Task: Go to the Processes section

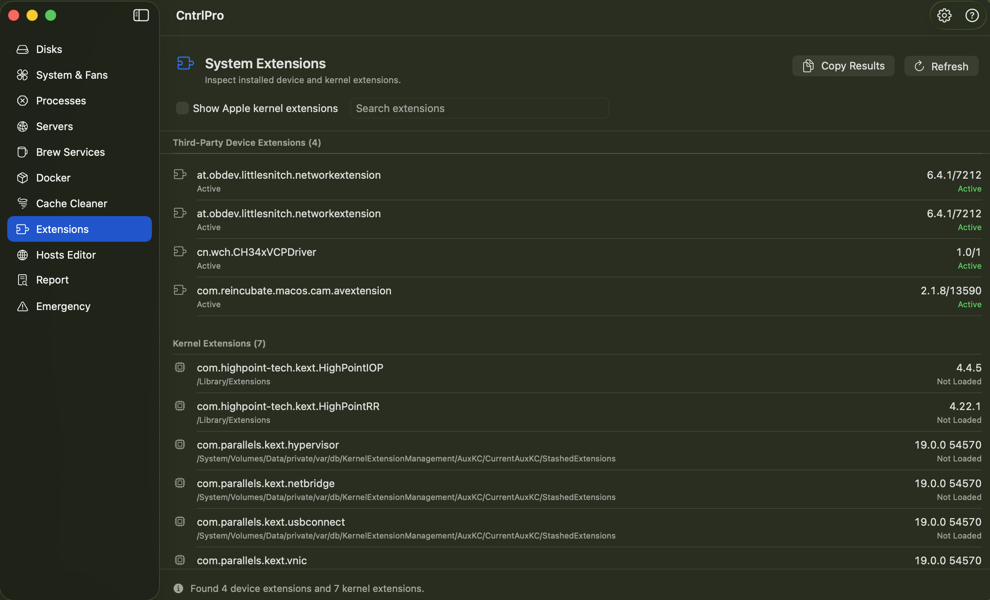Action: point(61,101)
